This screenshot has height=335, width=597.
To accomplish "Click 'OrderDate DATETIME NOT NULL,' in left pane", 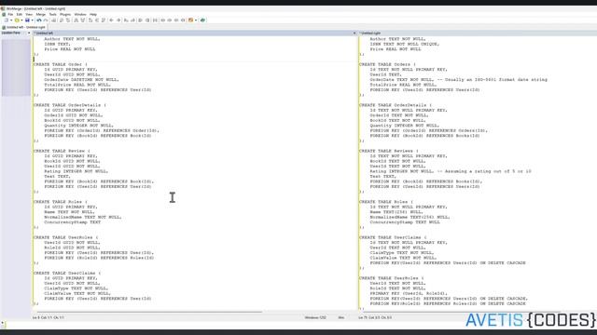I will tap(81, 80).
